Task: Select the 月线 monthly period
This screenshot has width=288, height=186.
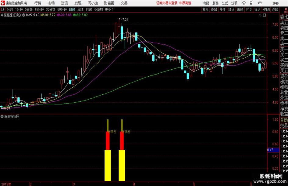Action: tap(89, 9)
